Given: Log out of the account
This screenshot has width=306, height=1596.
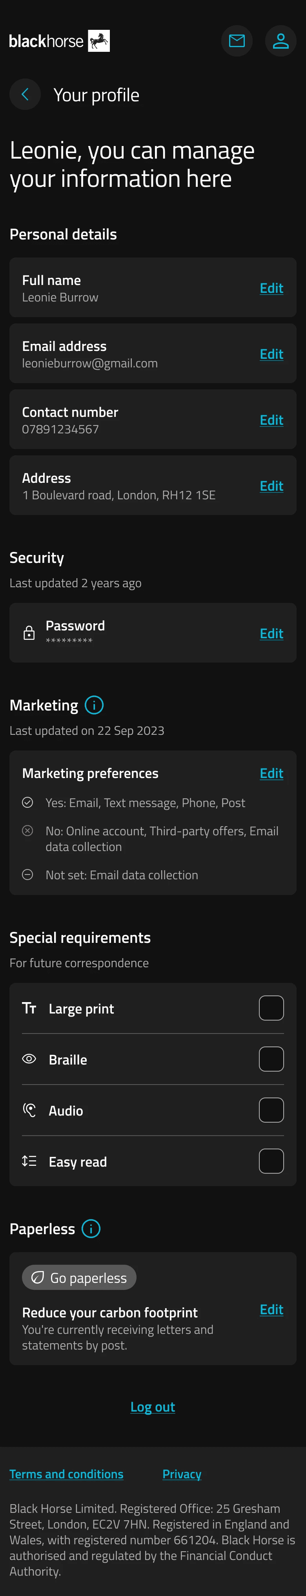Looking at the screenshot, I should coord(153,1407).
